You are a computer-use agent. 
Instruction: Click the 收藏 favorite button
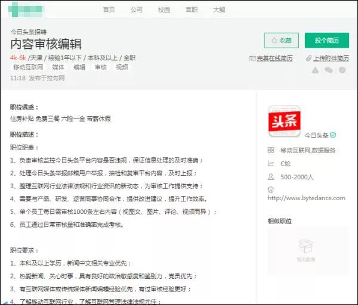tap(281, 41)
